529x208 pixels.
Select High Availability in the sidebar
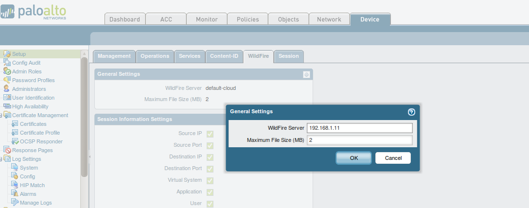coord(30,106)
